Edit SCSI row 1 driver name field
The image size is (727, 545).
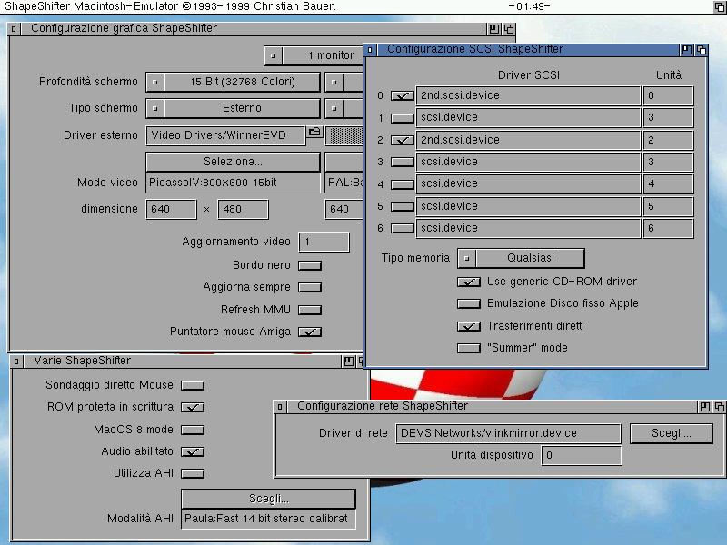(529, 118)
